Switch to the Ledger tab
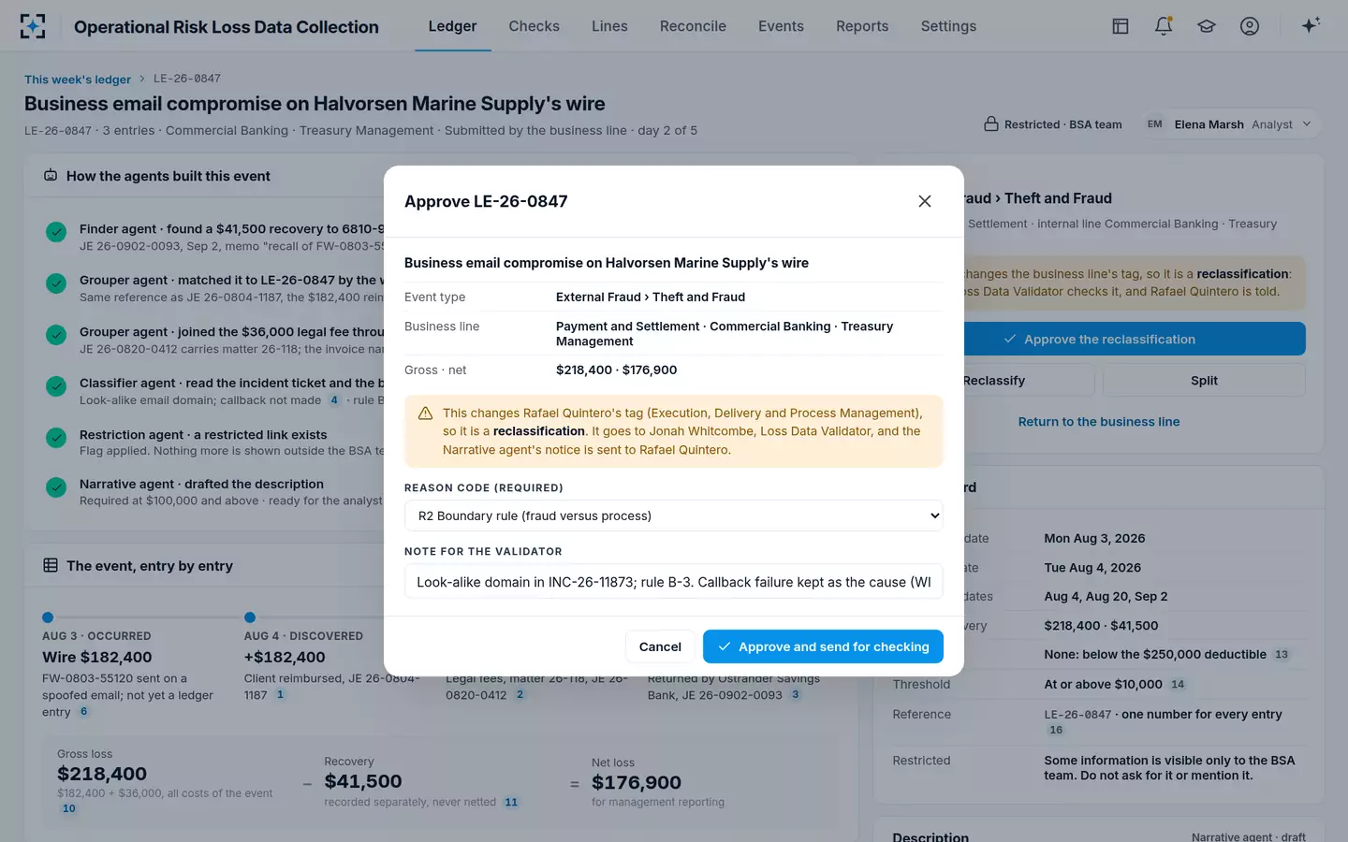This screenshot has height=842, width=1348. pos(452,26)
